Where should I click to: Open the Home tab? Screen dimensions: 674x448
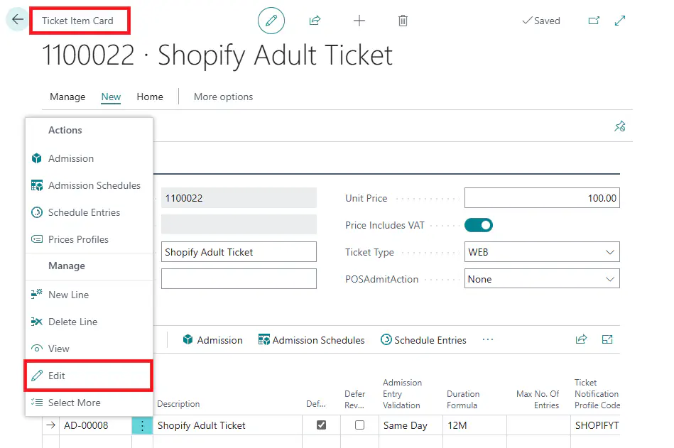[150, 97]
